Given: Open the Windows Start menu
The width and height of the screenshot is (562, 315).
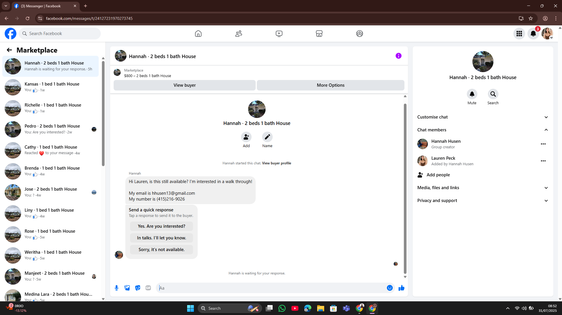Looking at the screenshot, I should click(190, 308).
